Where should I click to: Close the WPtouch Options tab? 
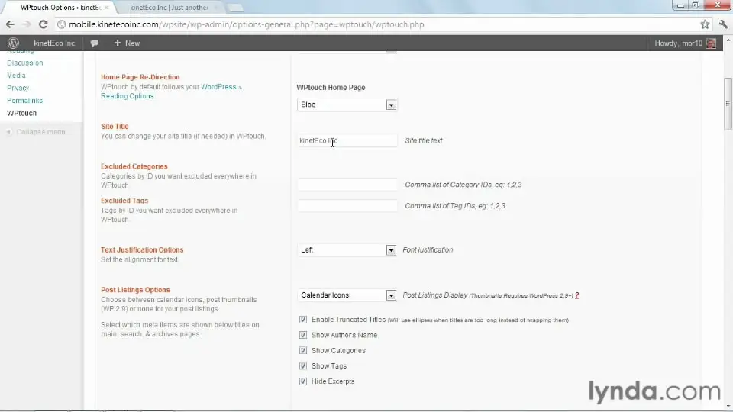(x=106, y=8)
